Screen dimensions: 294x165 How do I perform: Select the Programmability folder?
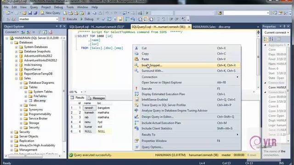click(40, 114)
